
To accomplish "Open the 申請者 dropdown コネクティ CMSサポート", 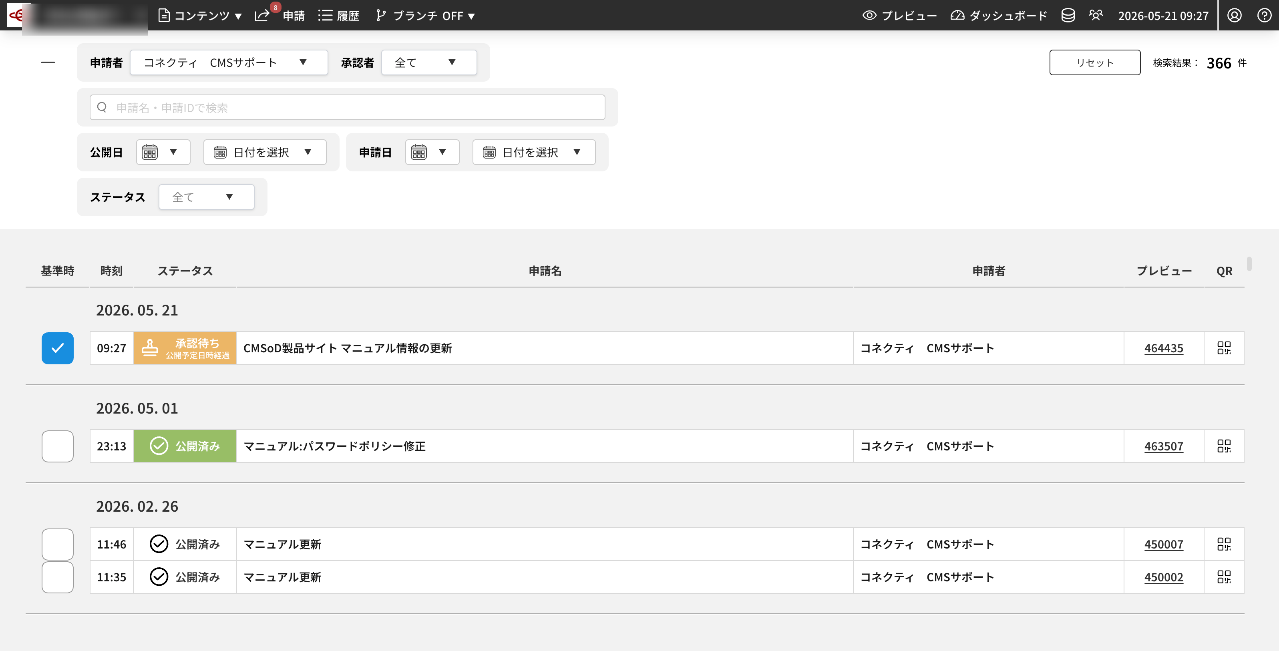I will tap(229, 62).
